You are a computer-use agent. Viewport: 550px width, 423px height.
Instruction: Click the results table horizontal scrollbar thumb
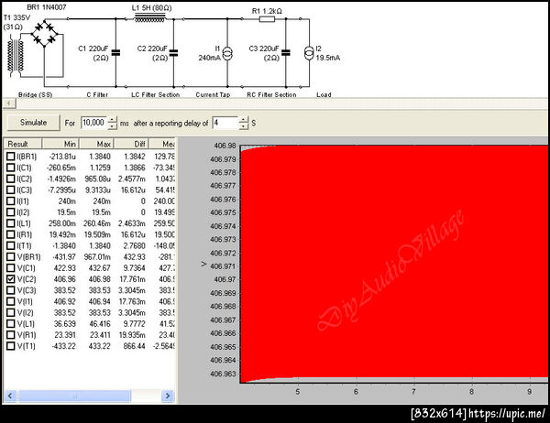click(74, 396)
